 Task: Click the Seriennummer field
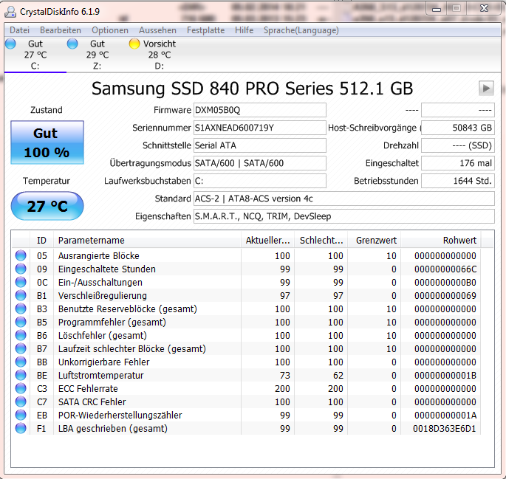260,128
